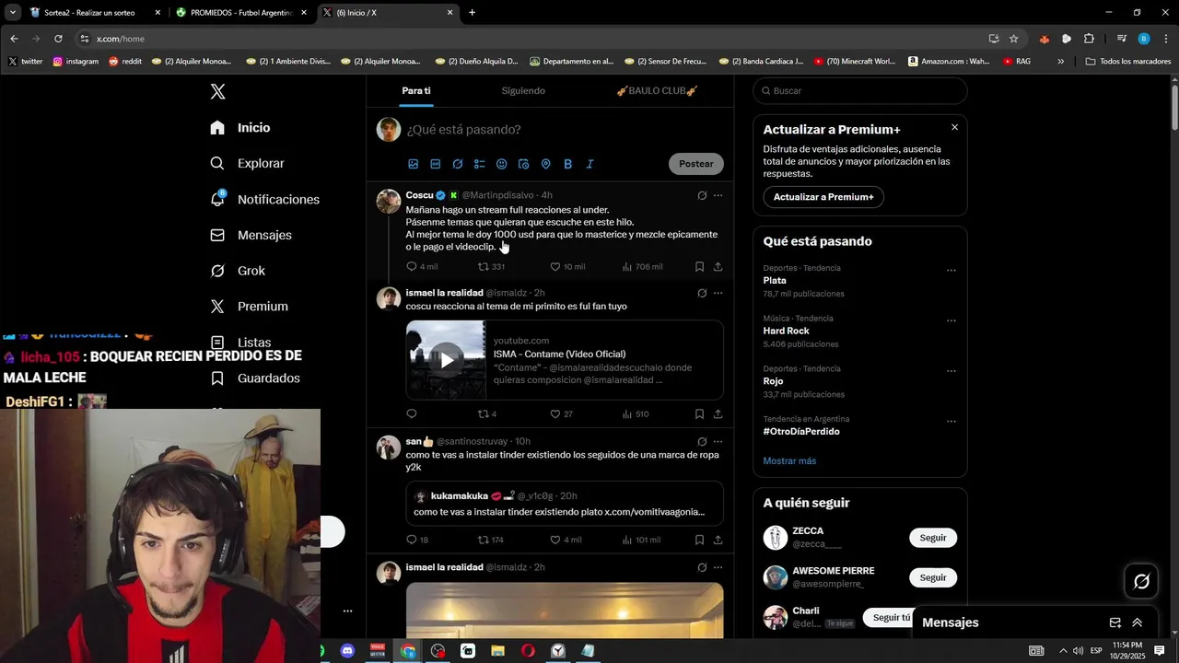Click Mostrar más under trends
The width and height of the screenshot is (1179, 663).
[x=789, y=461]
